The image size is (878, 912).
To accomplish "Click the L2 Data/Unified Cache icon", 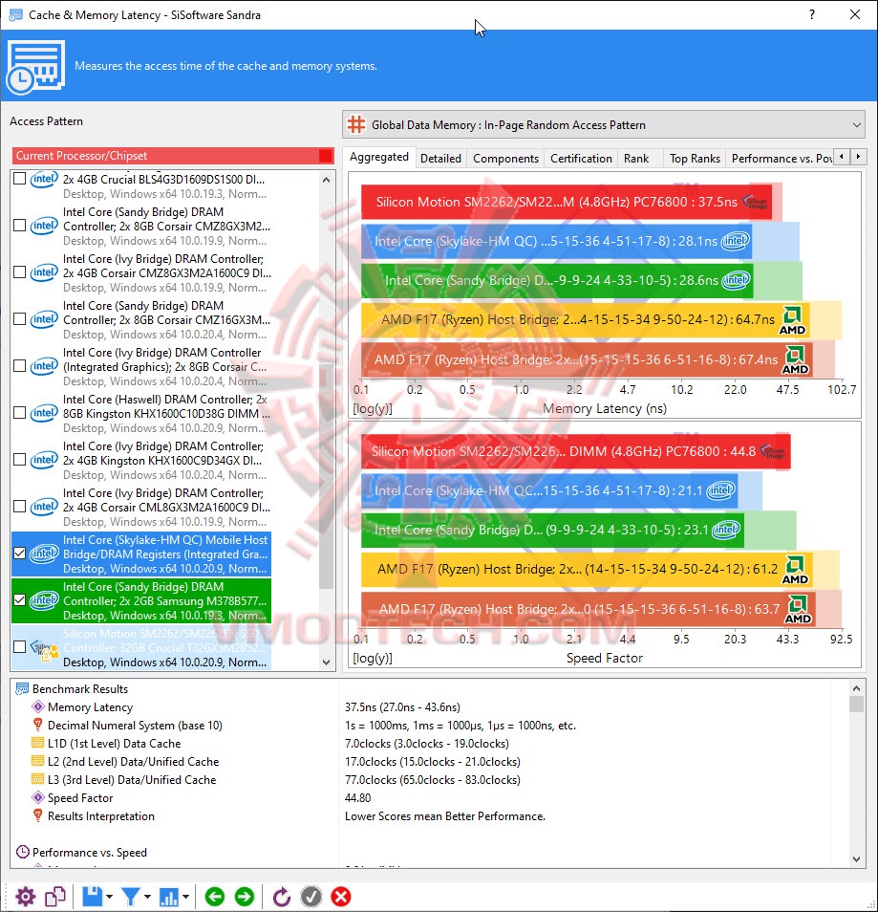I will coord(38,761).
